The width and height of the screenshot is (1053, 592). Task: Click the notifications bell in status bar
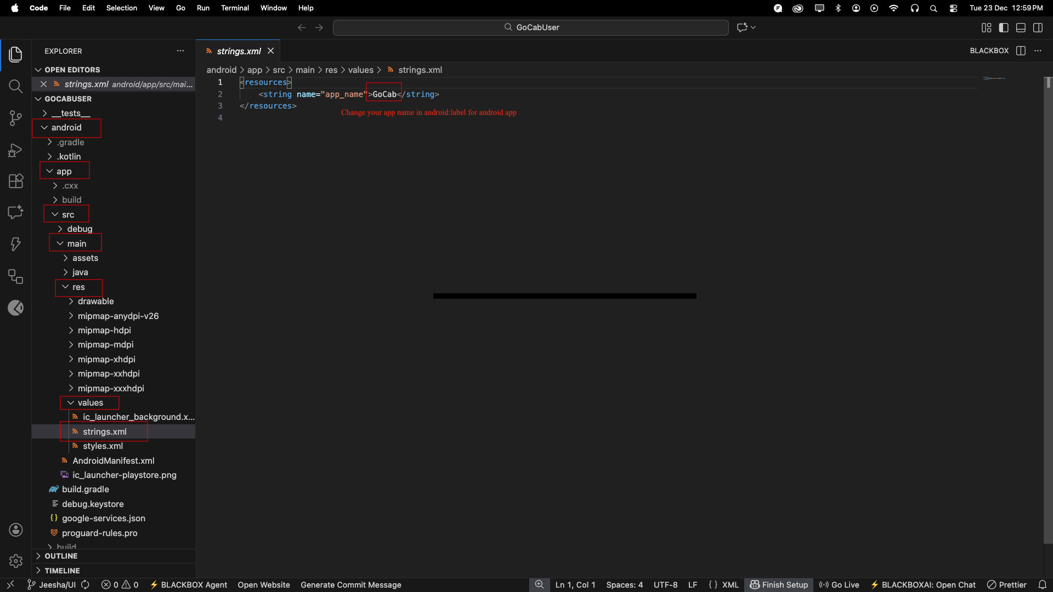pos(1042,585)
